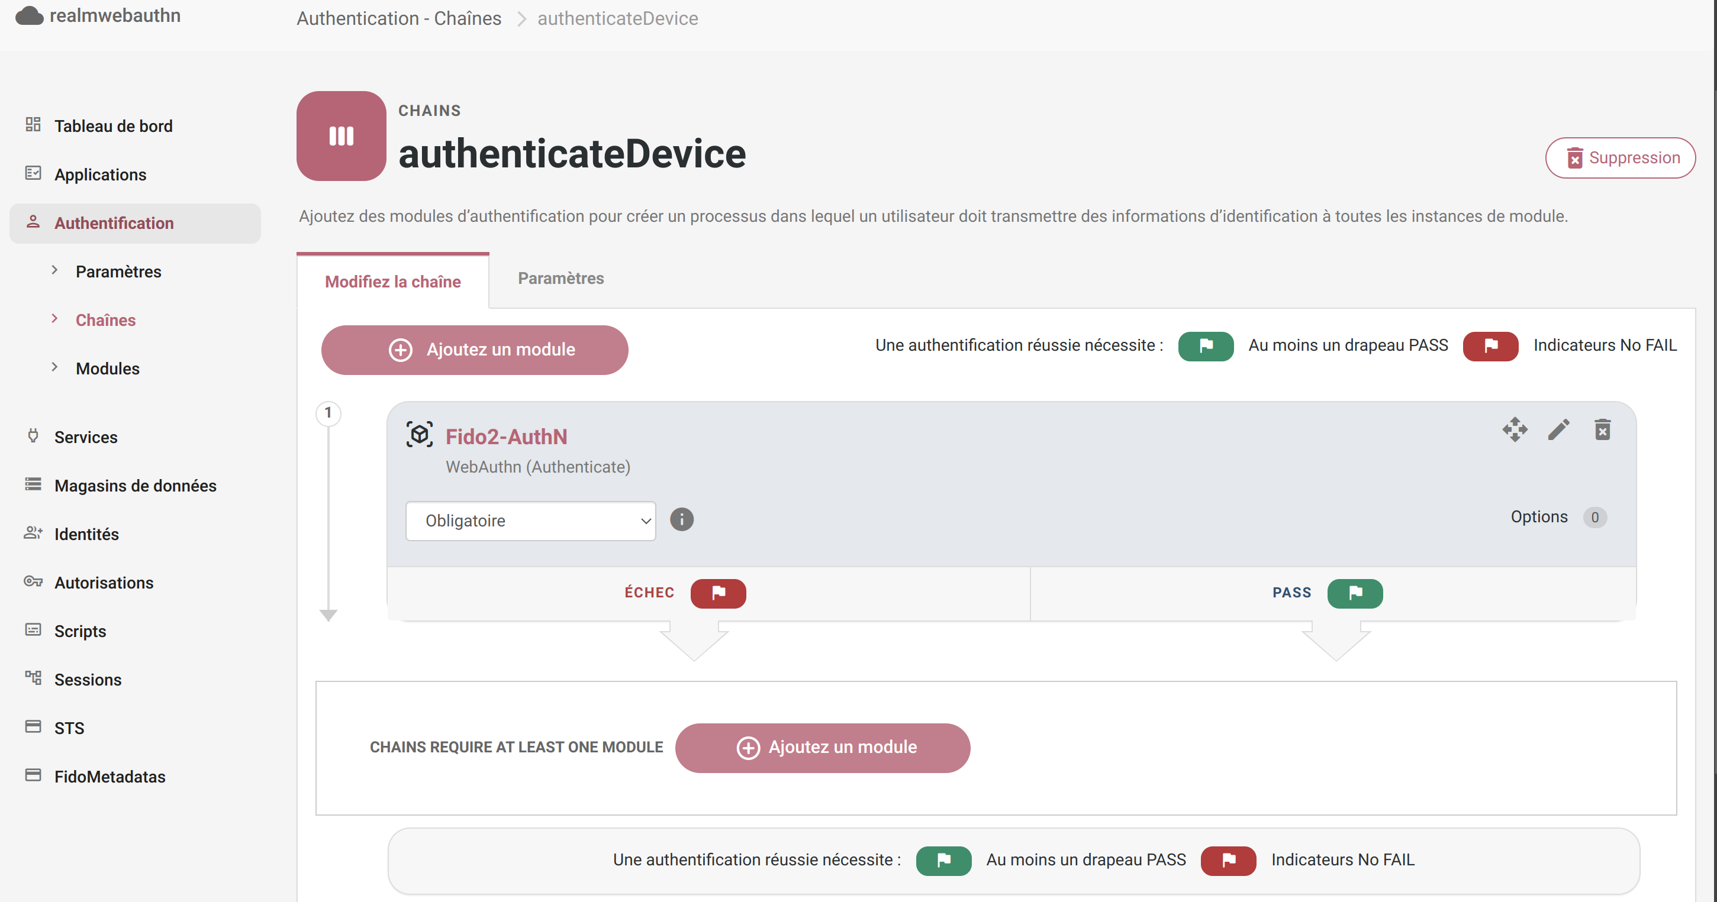Open Chaînes under Authentification

[105, 320]
